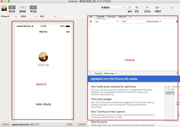
Task: Click the What's New preview thumbnail image
Action: point(172,103)
